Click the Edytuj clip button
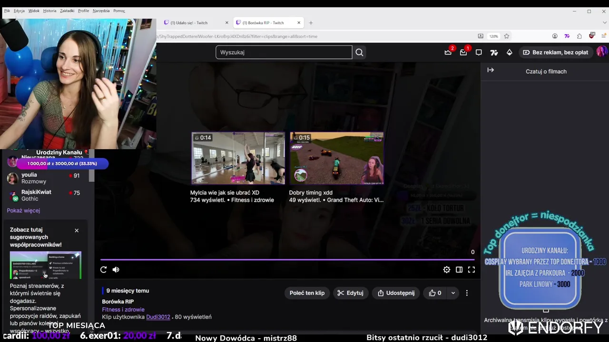 [x=350, y=293]
